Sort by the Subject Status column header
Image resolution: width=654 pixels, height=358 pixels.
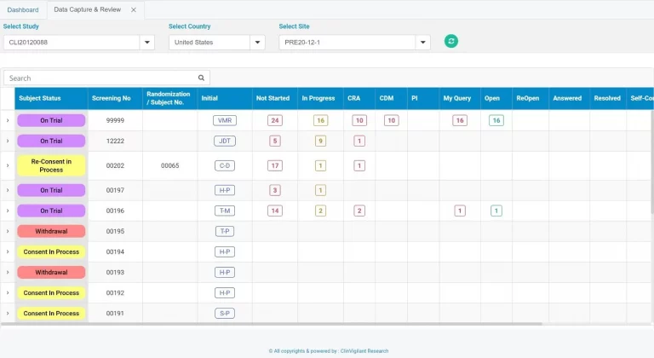40,98
